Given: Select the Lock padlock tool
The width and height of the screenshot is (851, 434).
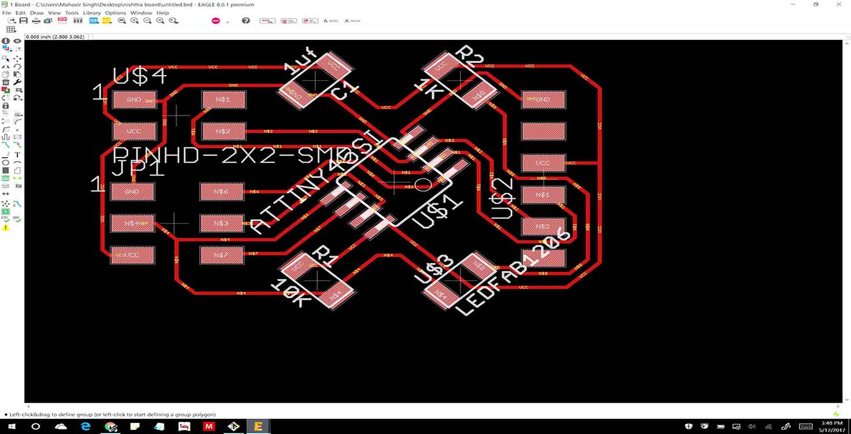Looking at the screenshot, I should coord(6,106).
